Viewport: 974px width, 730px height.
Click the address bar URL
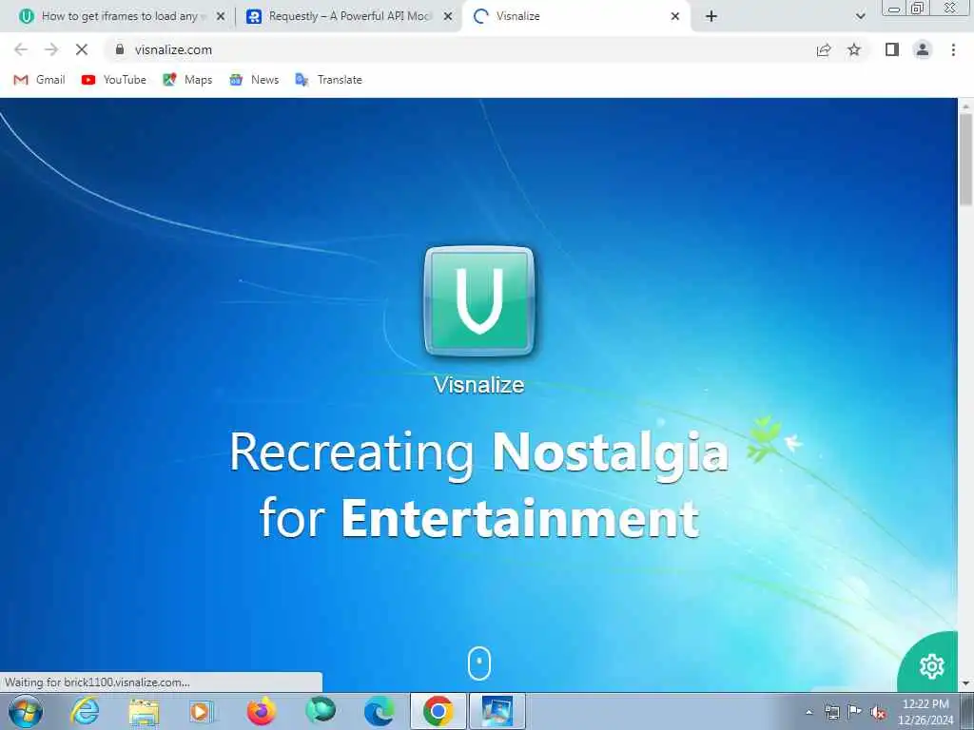[x=173, y=49]
